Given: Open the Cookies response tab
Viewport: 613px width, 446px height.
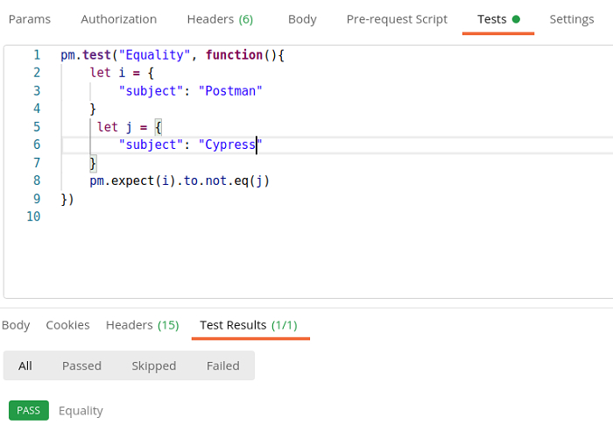Looking at the screenshot, I should click(67, 325).
